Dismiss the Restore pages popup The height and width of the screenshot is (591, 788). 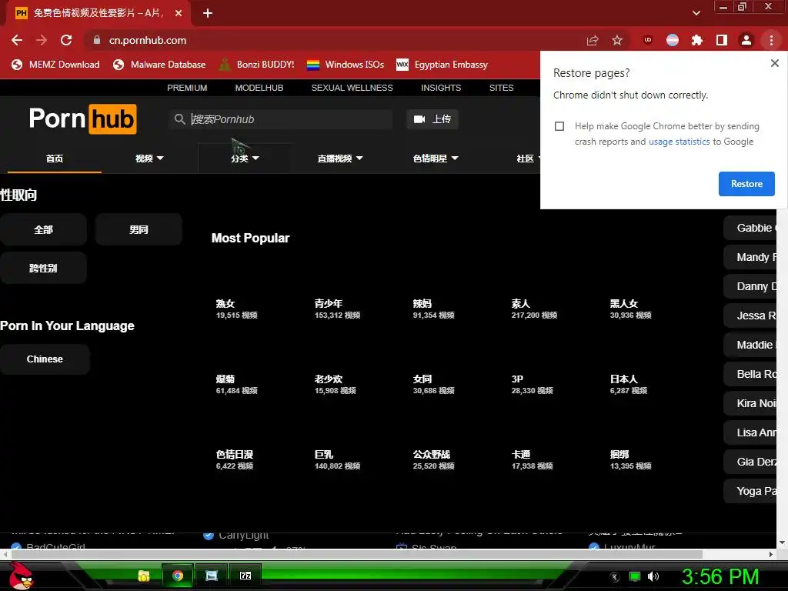(774, 63)
